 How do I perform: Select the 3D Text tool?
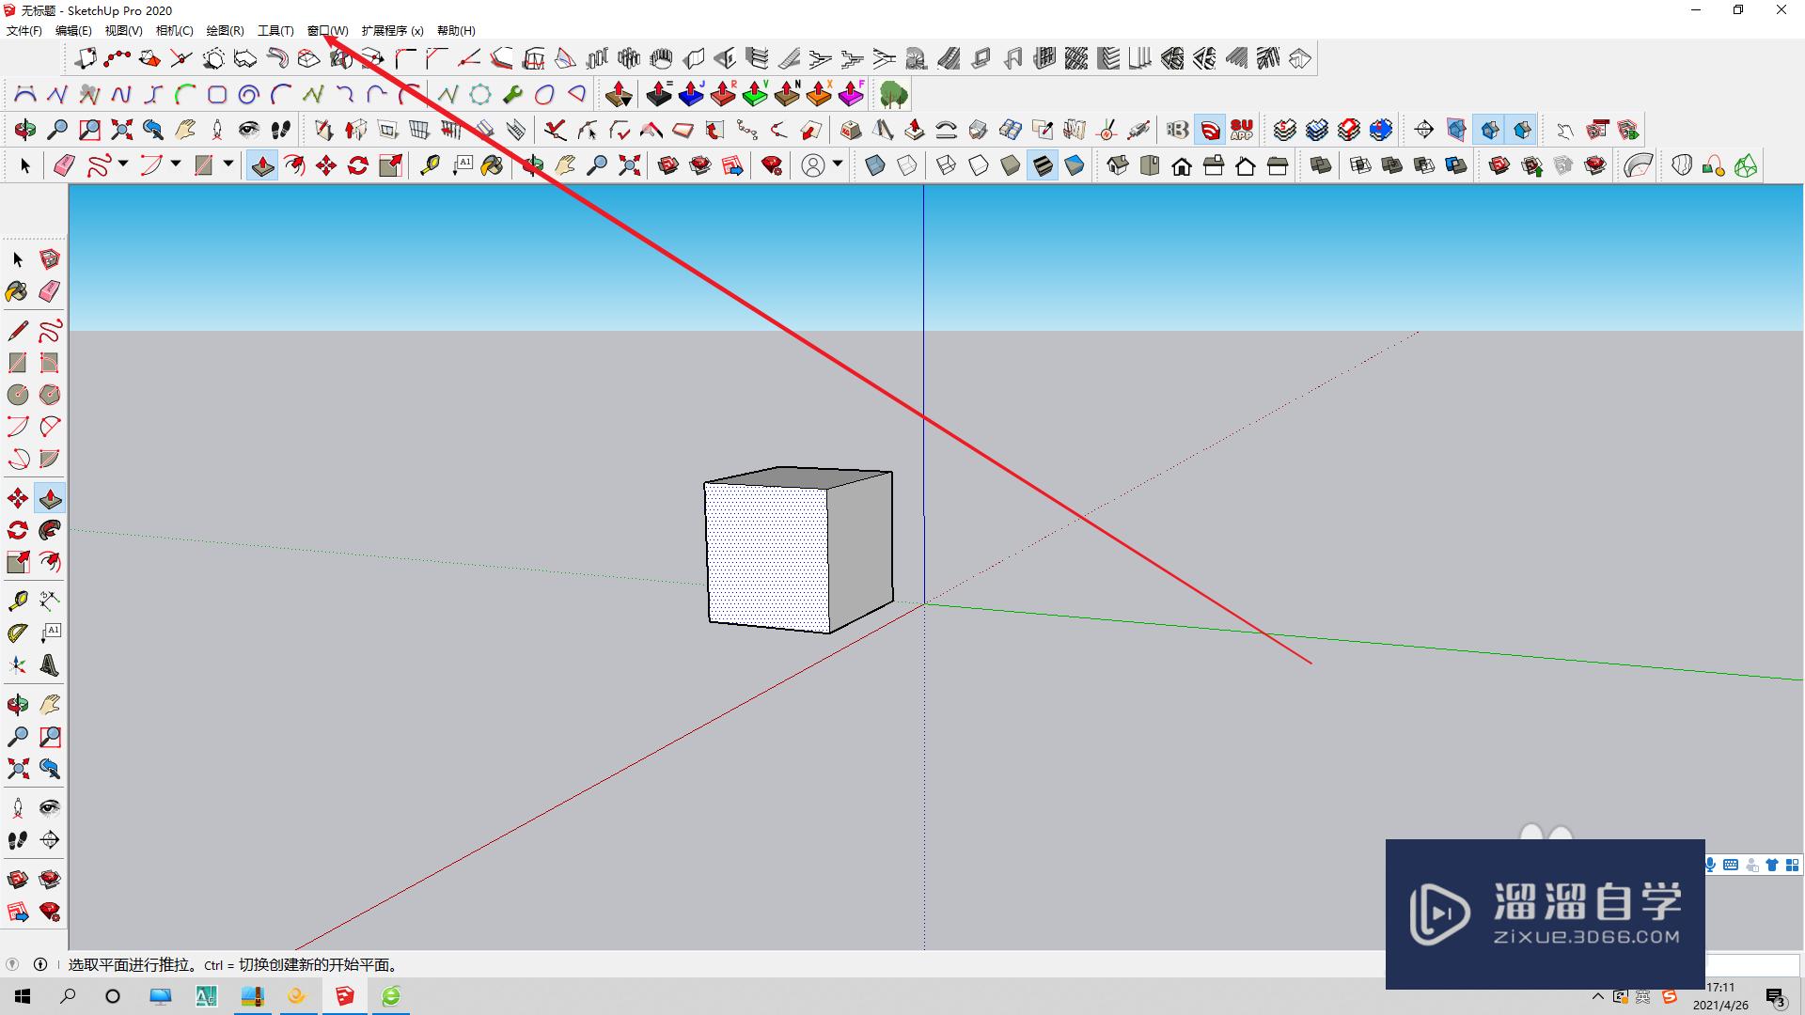point(50,666)
